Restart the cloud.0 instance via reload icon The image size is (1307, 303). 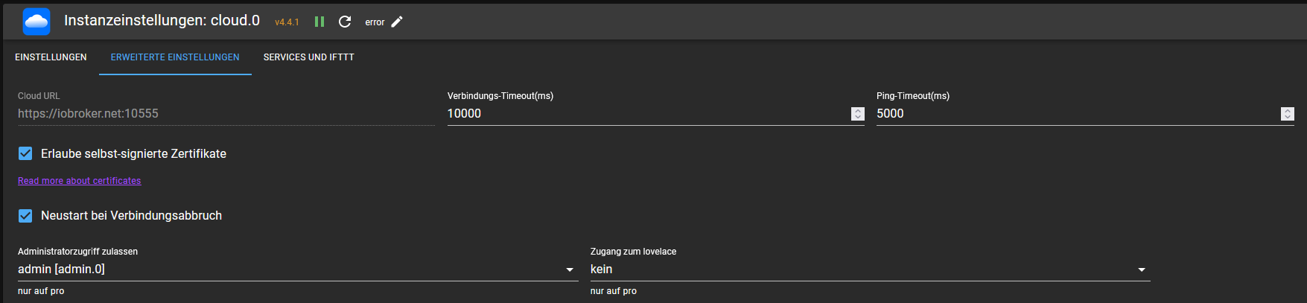pyautogui.click(x=345, y=22)
